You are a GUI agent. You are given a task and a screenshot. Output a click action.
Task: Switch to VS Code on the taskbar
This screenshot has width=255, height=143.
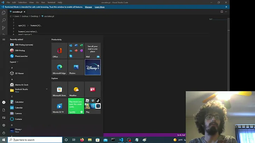[121, 140]
